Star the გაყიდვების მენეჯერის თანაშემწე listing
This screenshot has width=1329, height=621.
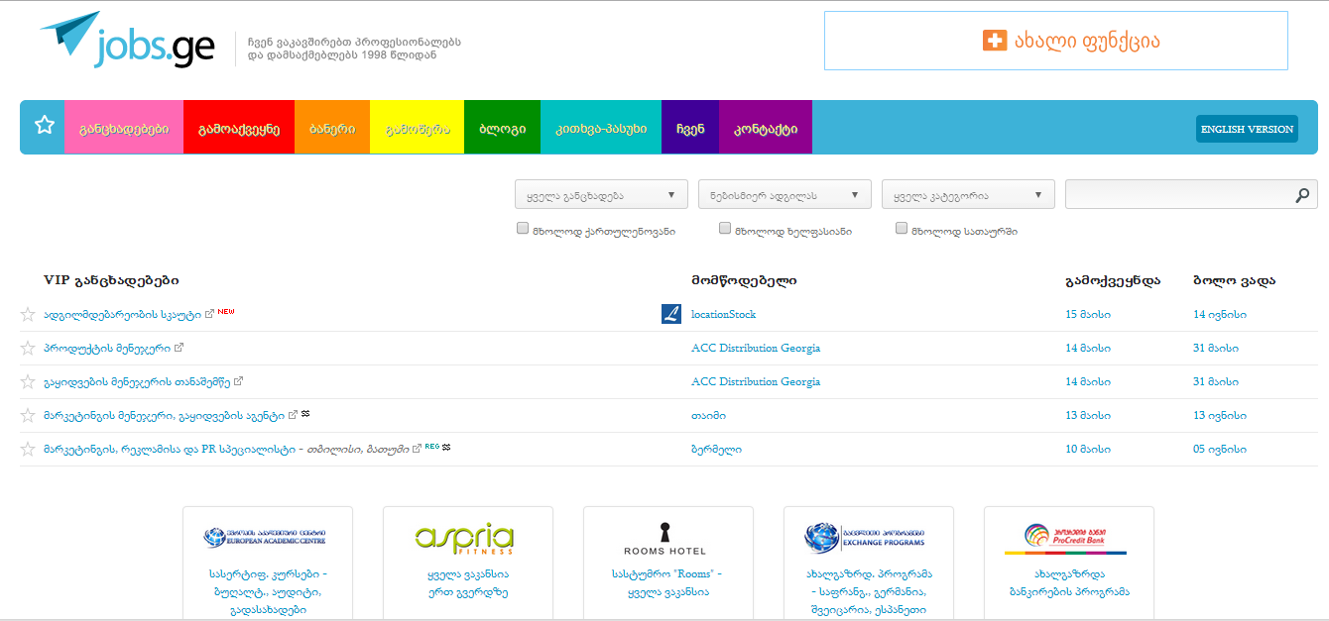coord(28,382)
